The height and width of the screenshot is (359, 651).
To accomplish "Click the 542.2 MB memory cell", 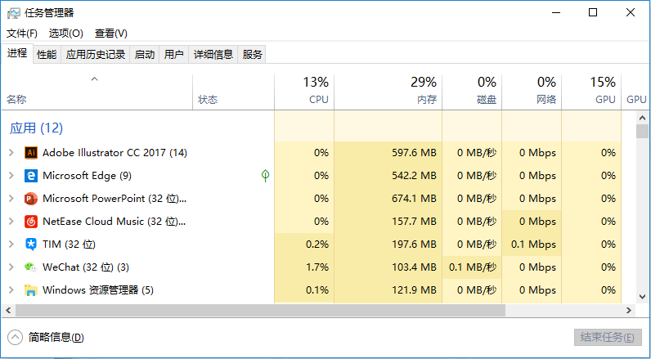I will (x=388, y=176).
